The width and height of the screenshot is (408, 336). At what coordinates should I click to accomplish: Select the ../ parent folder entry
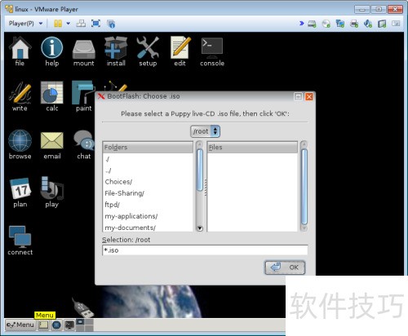point(148,170)
